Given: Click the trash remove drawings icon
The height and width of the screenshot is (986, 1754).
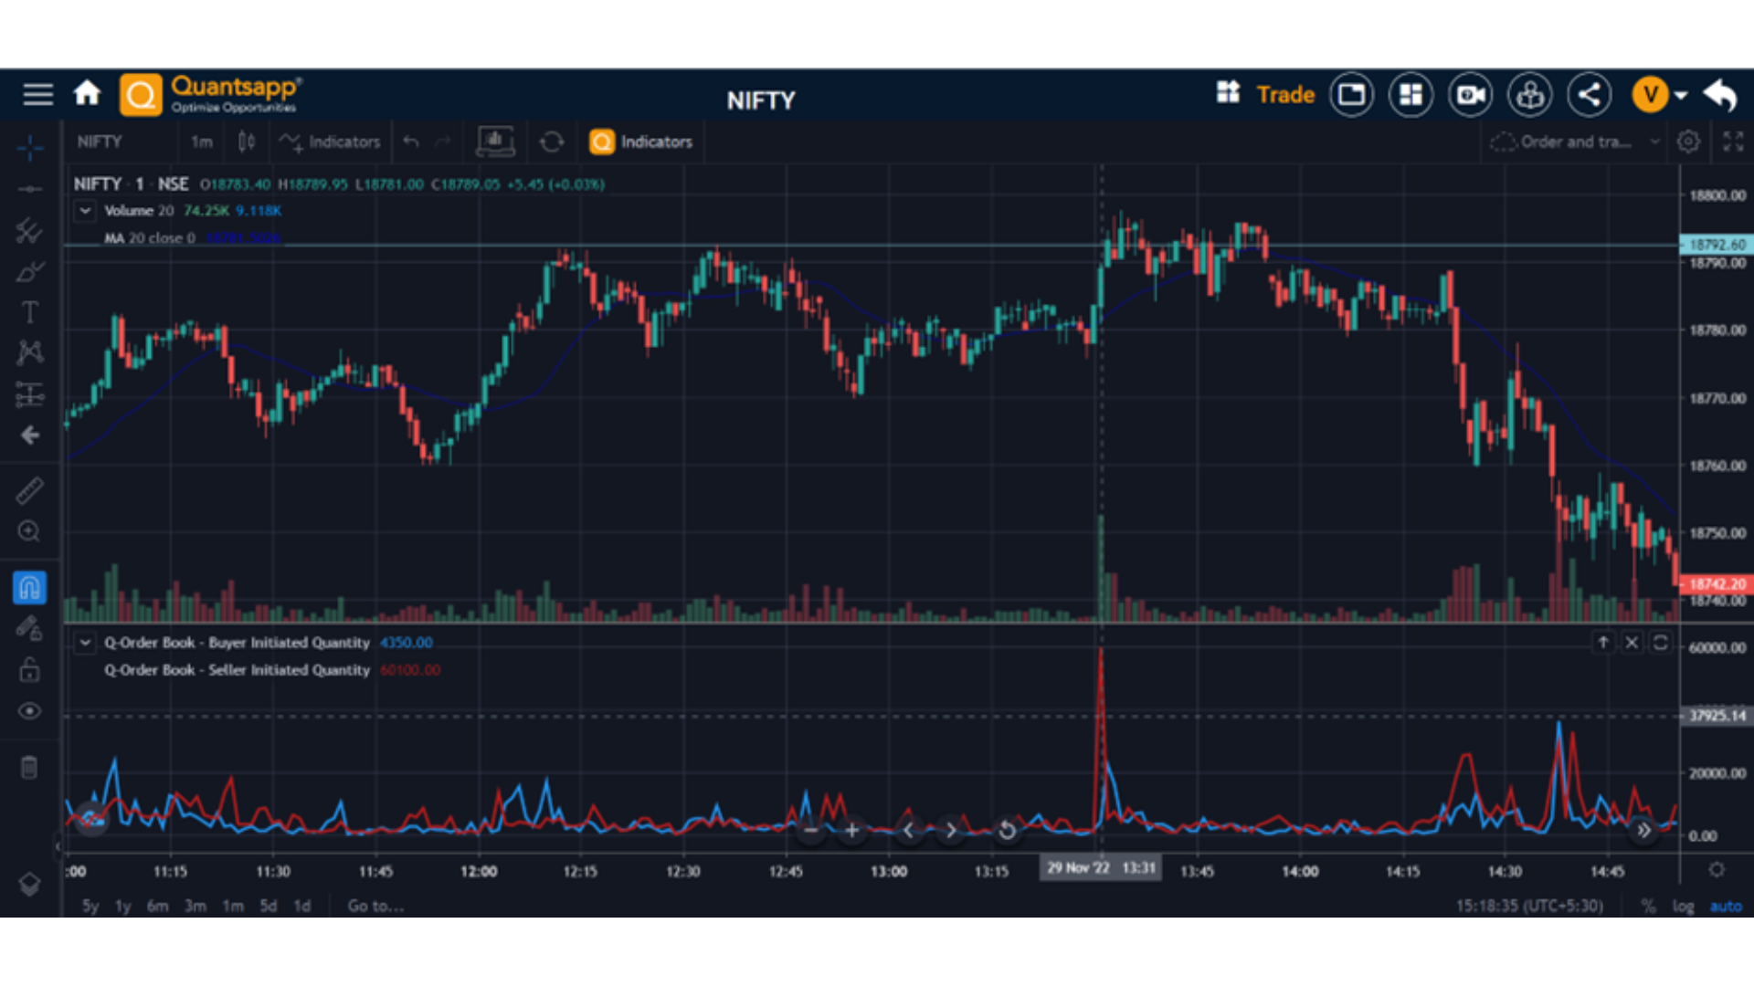Looking at the screenshot, I should (x=29, y=767).
